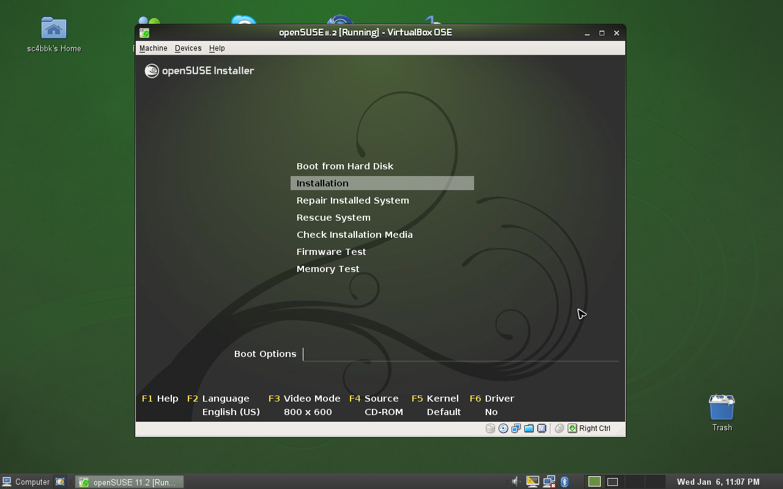Open the Help menu in VirtualBox
This screenshot has height=489, width=783.
pyautogui.click(x=217, y=48)
